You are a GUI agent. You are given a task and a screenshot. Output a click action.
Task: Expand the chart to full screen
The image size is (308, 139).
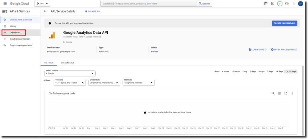point(286,93)
